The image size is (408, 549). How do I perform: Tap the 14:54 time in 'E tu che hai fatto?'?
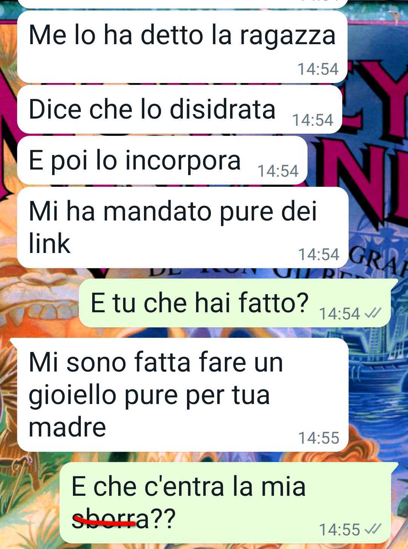pyautogui.click(x=340, y=313)
